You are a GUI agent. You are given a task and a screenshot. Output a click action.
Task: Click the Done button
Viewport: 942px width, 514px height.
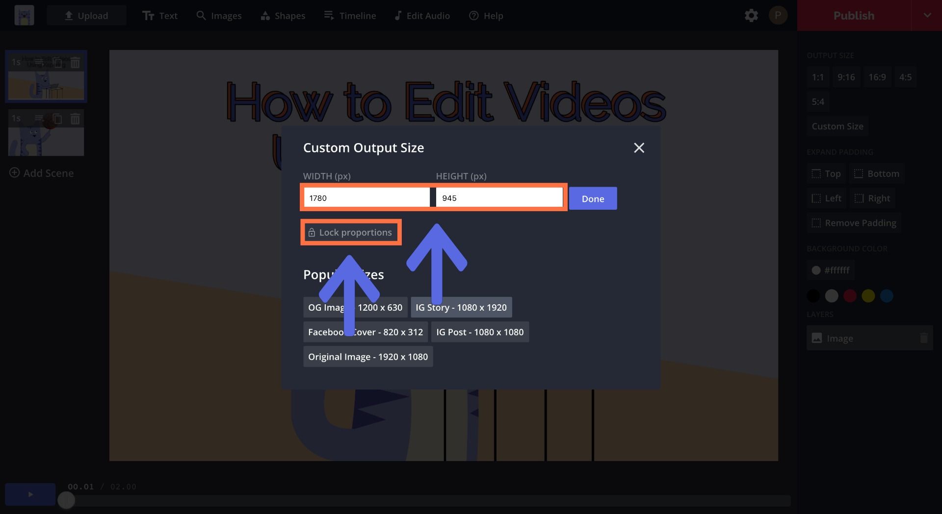[593, 198]
